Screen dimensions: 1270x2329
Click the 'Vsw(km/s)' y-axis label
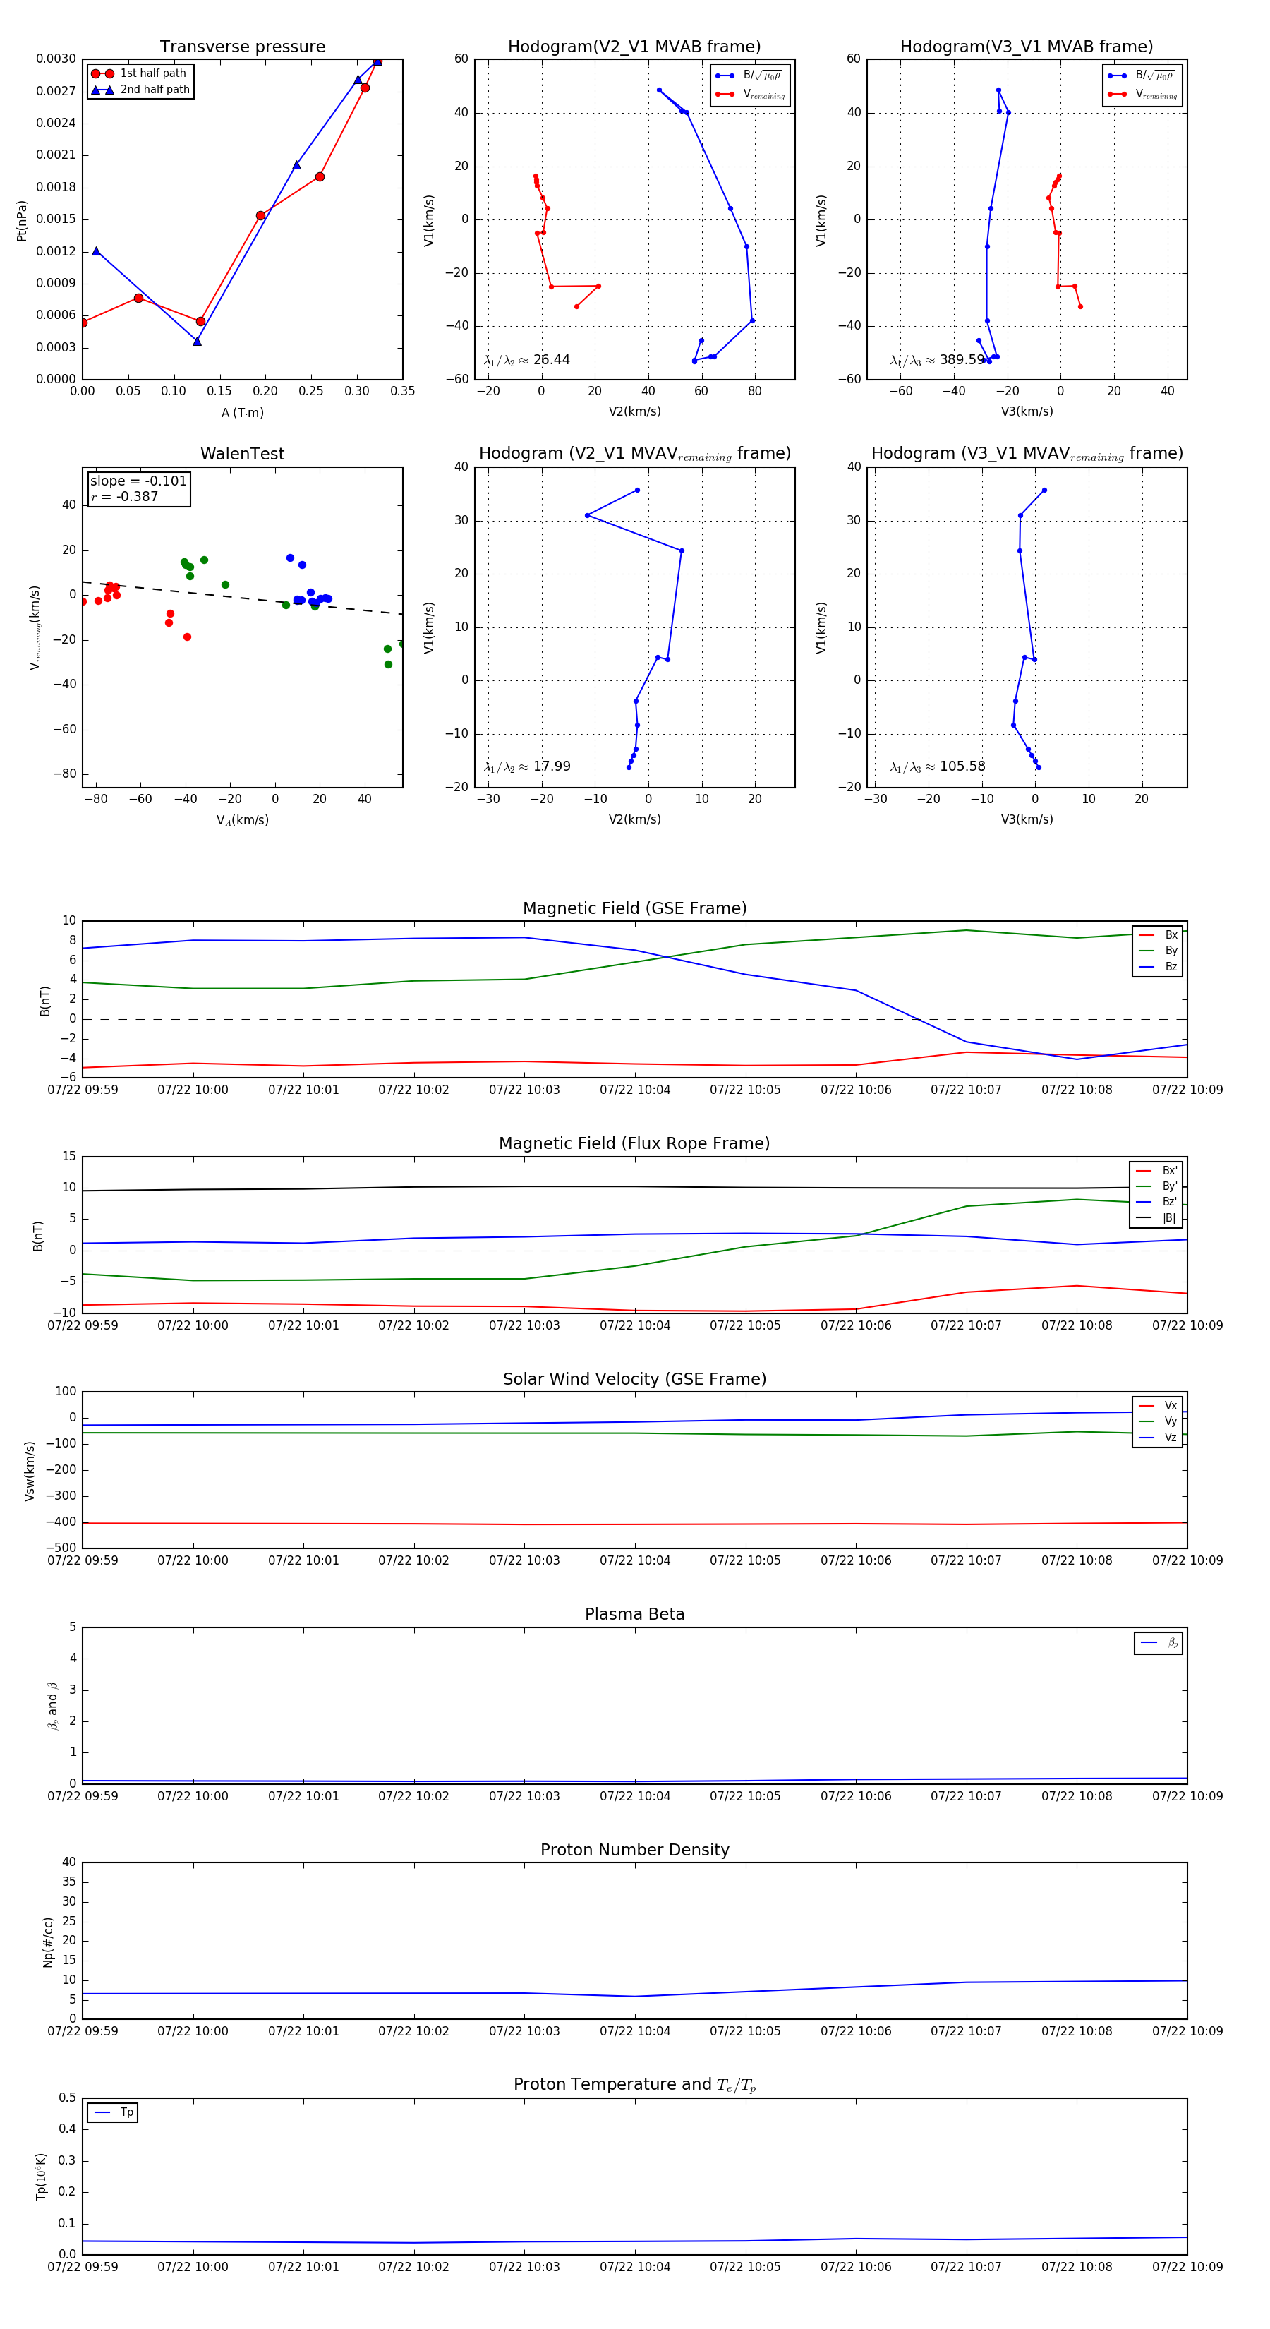click(29, 1471)
